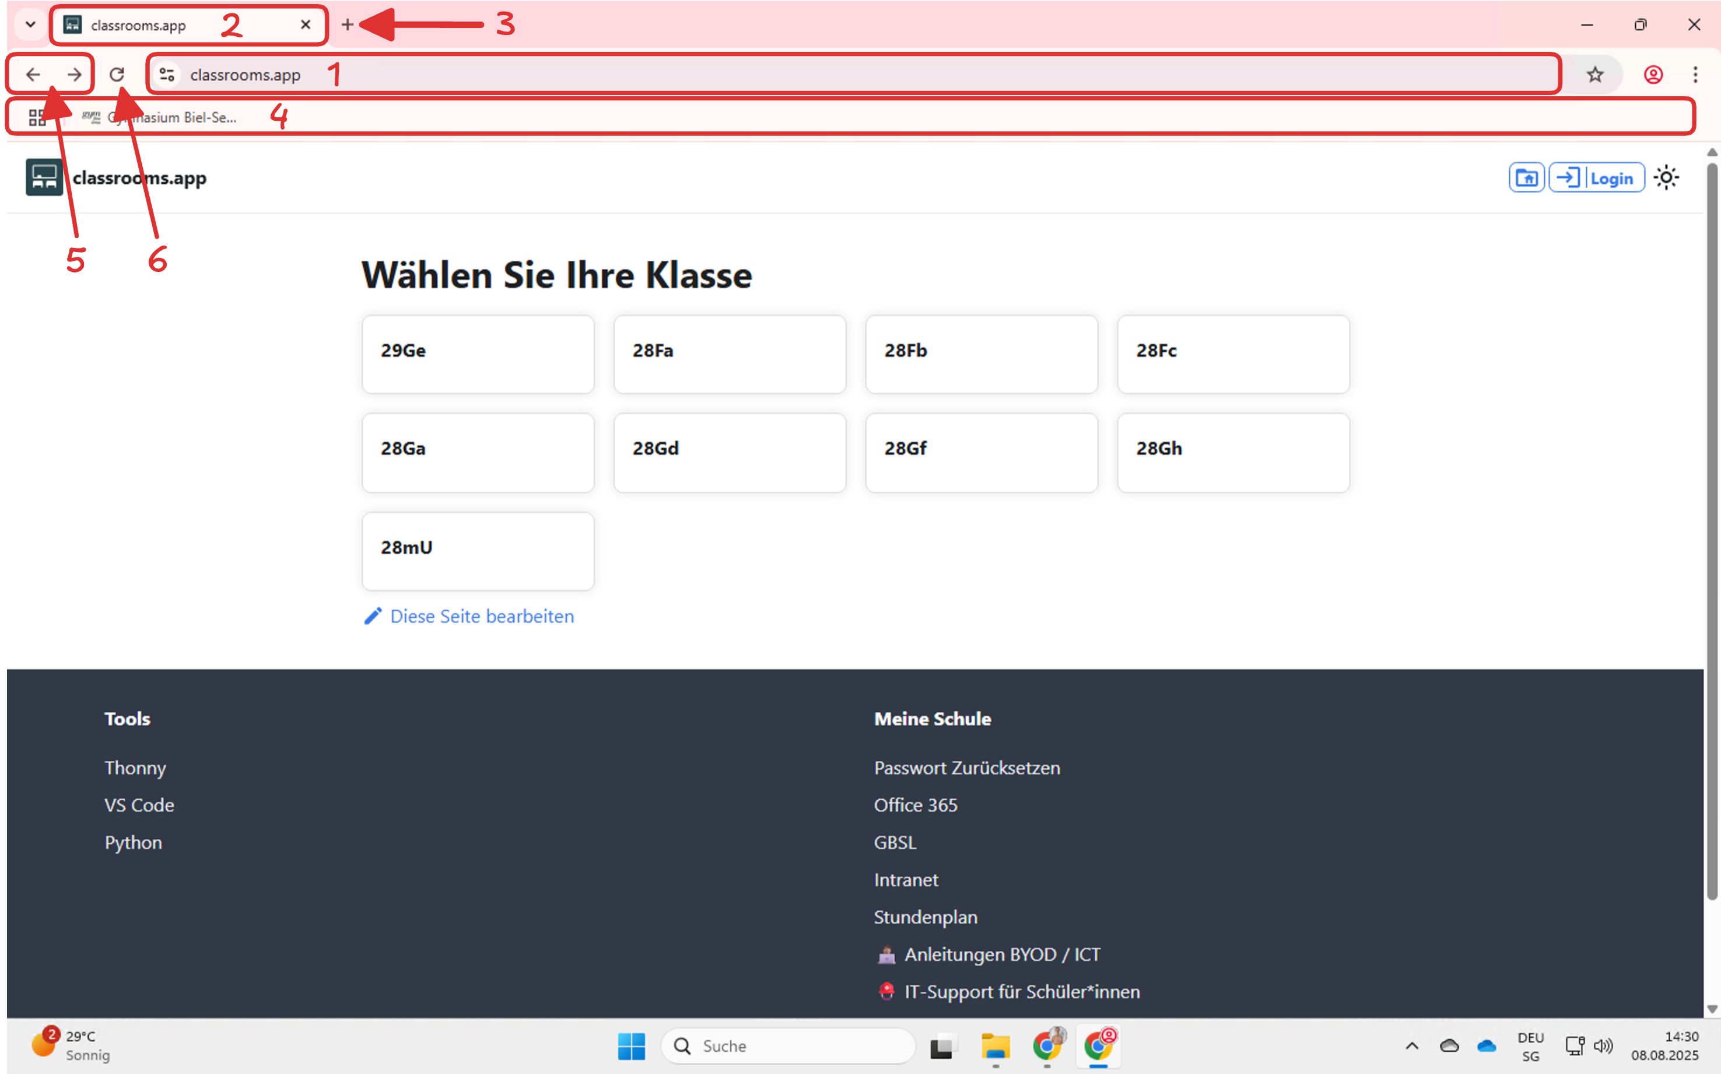Open a new tab with the plus button

[x=347, y=25]
